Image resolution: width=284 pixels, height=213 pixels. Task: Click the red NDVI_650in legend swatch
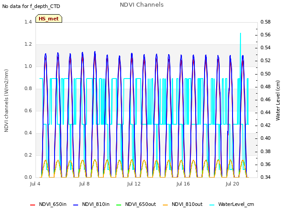coord(32,205)
